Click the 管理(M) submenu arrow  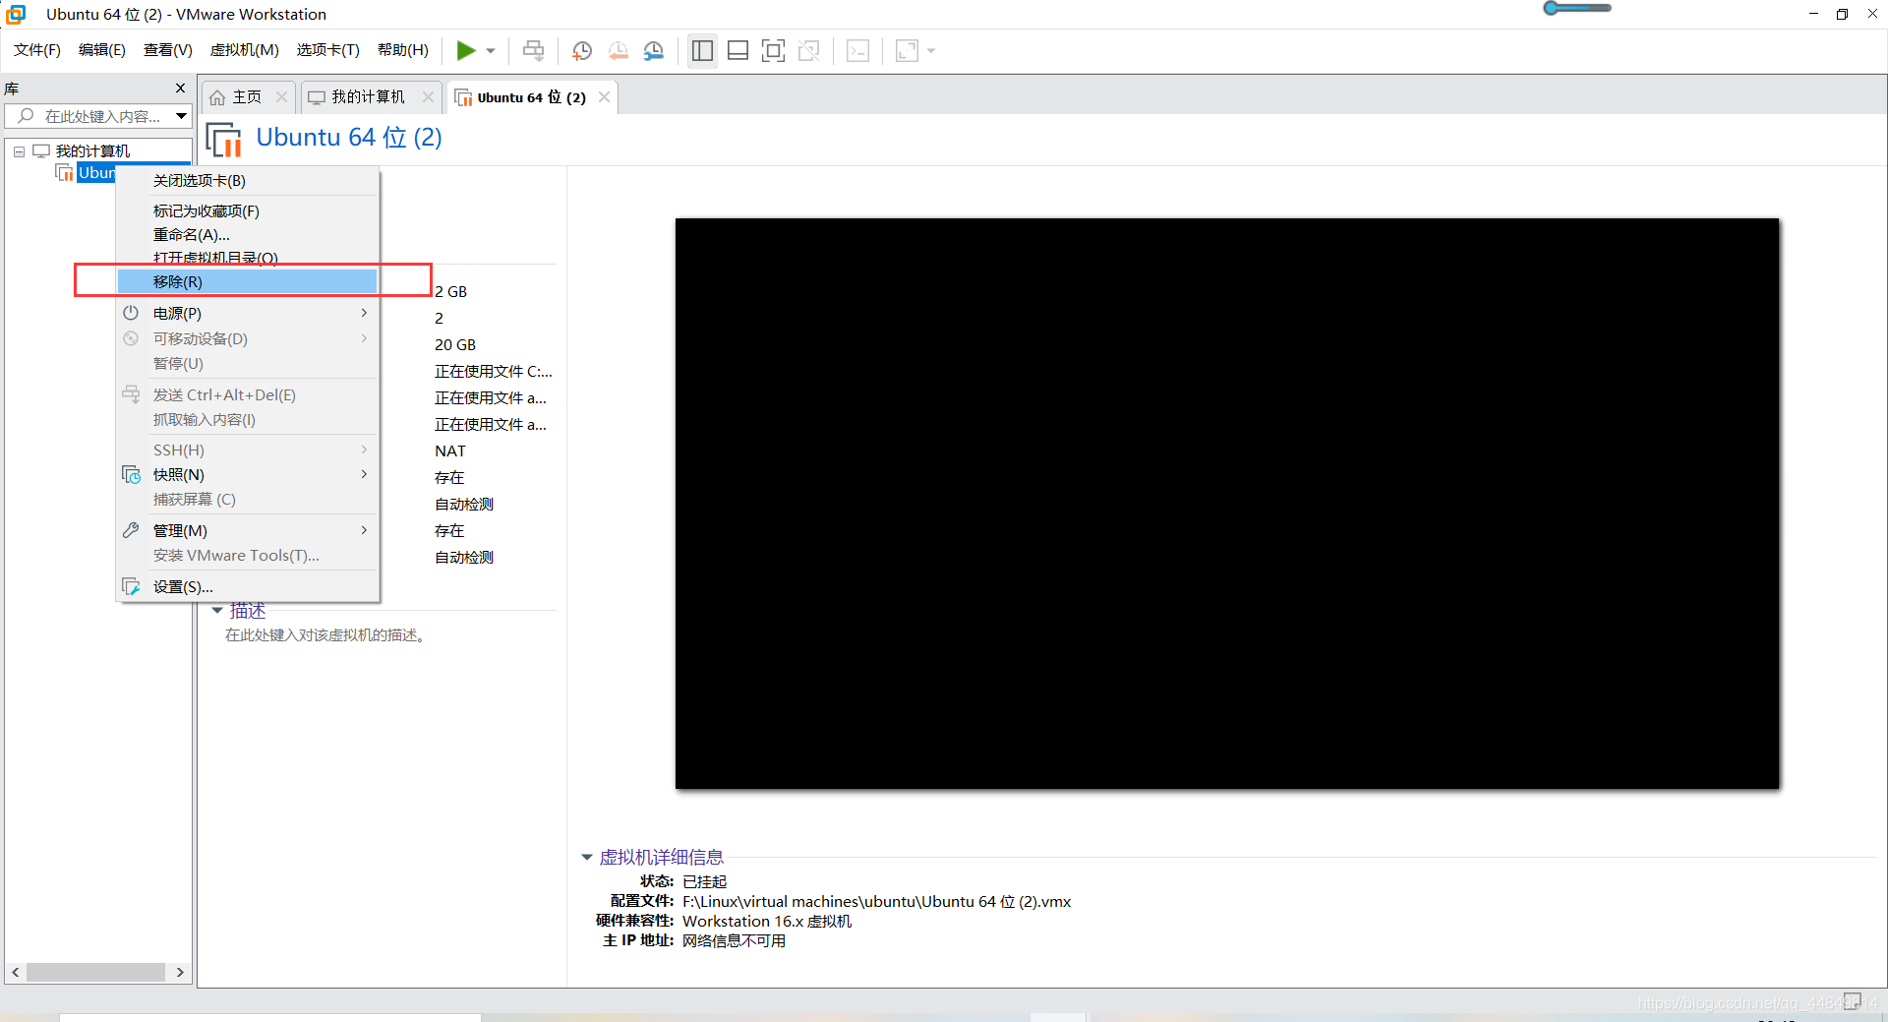pyautogui.click(x=364, y=530)
